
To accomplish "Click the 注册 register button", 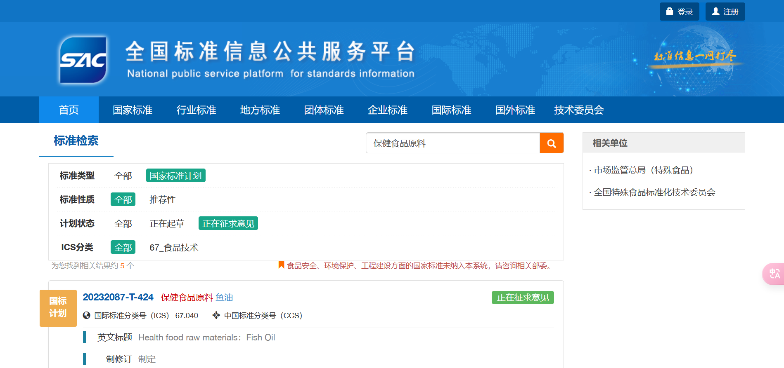I will (725, 12).
